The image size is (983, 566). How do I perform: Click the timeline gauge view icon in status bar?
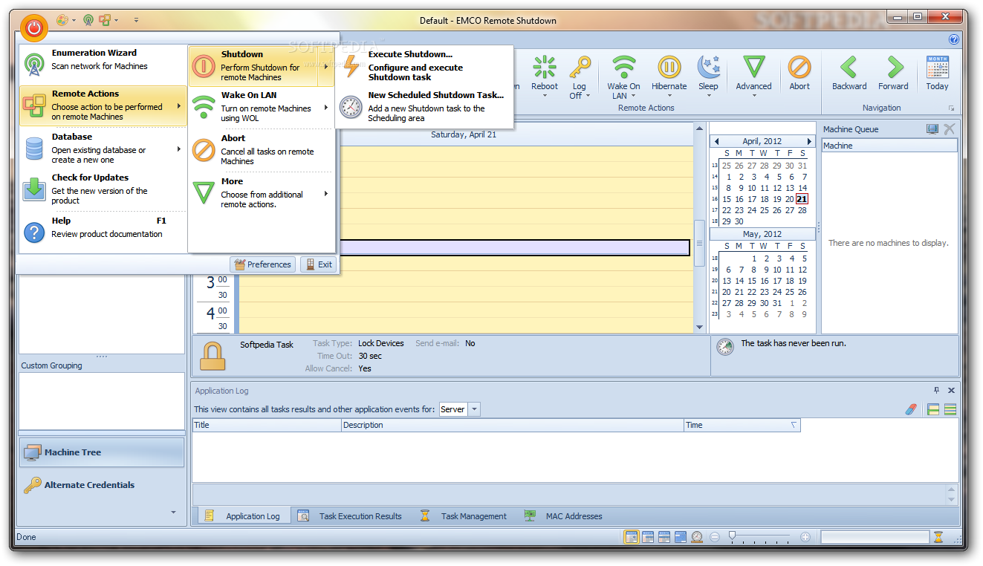[x=697, y=537]
